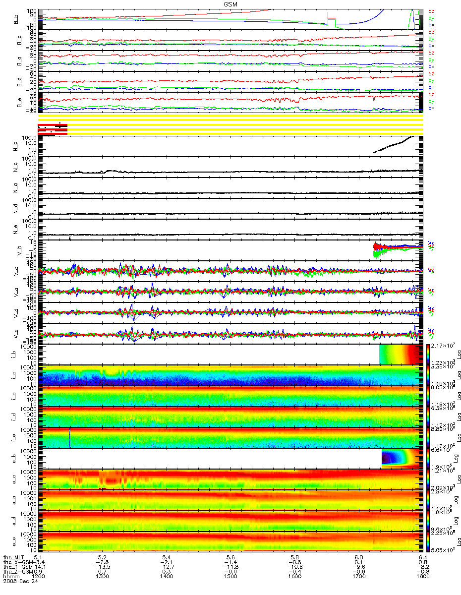Click the thc_MLT row label
The width and height of the screenshot is (461, 595).
coord(14,557)
